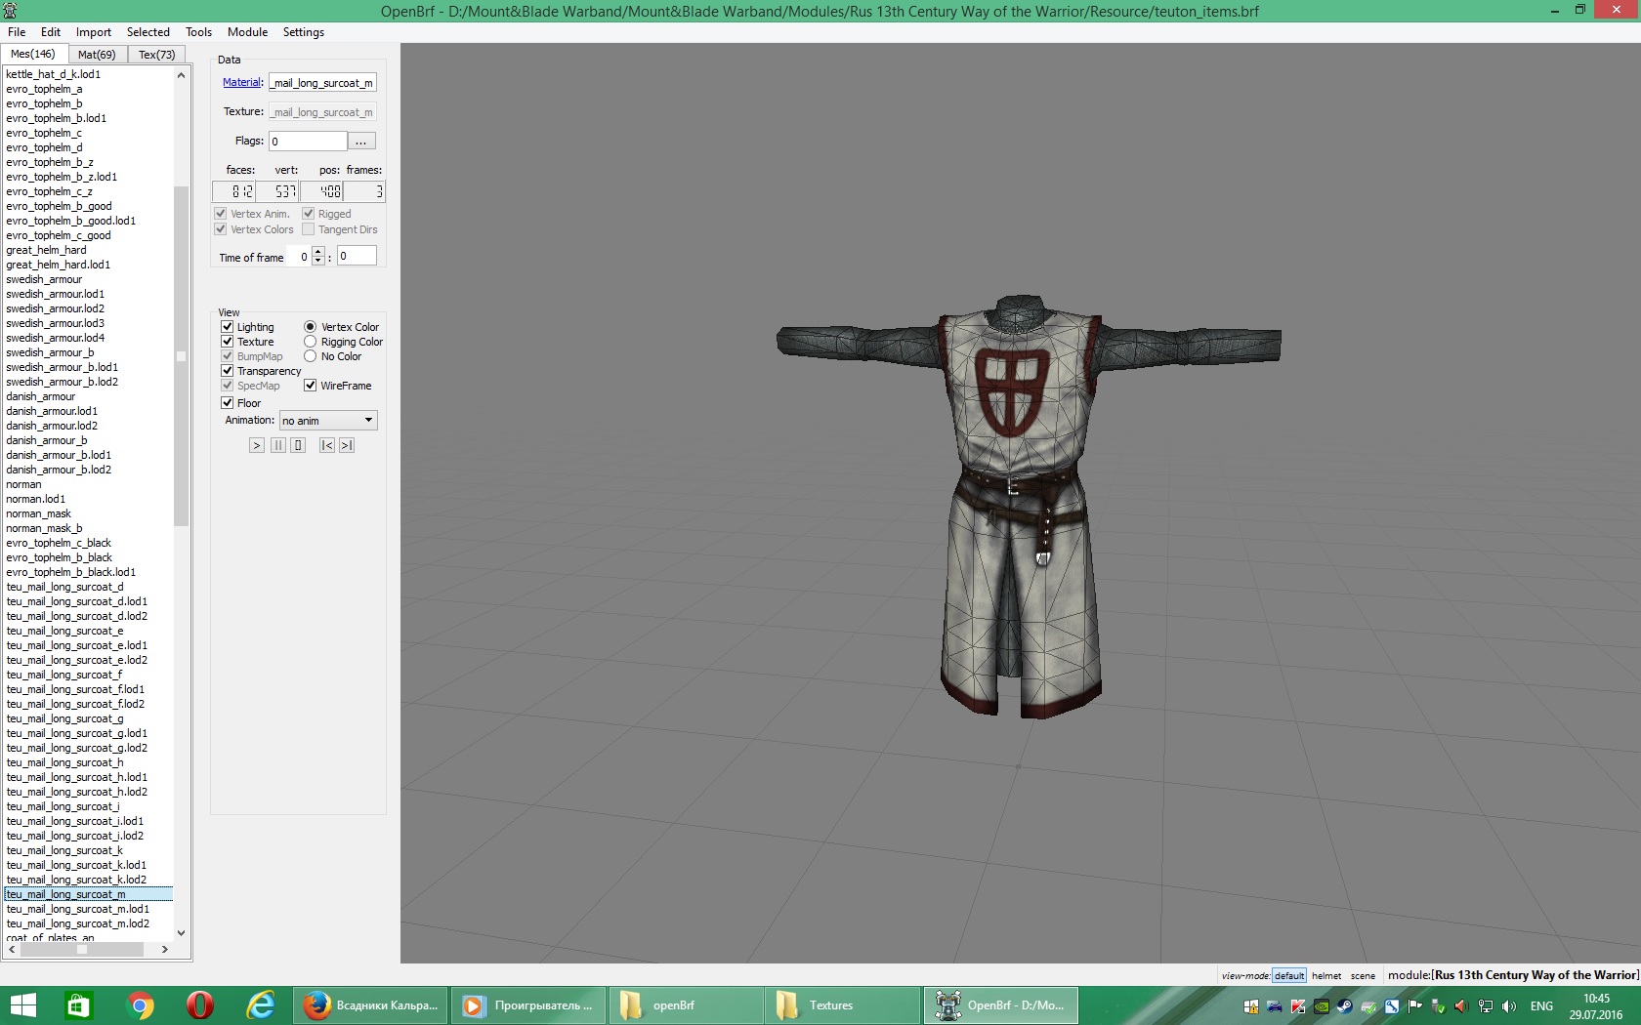
Task: Toggle the Transparency checkbox
Action: click(227, 371)
